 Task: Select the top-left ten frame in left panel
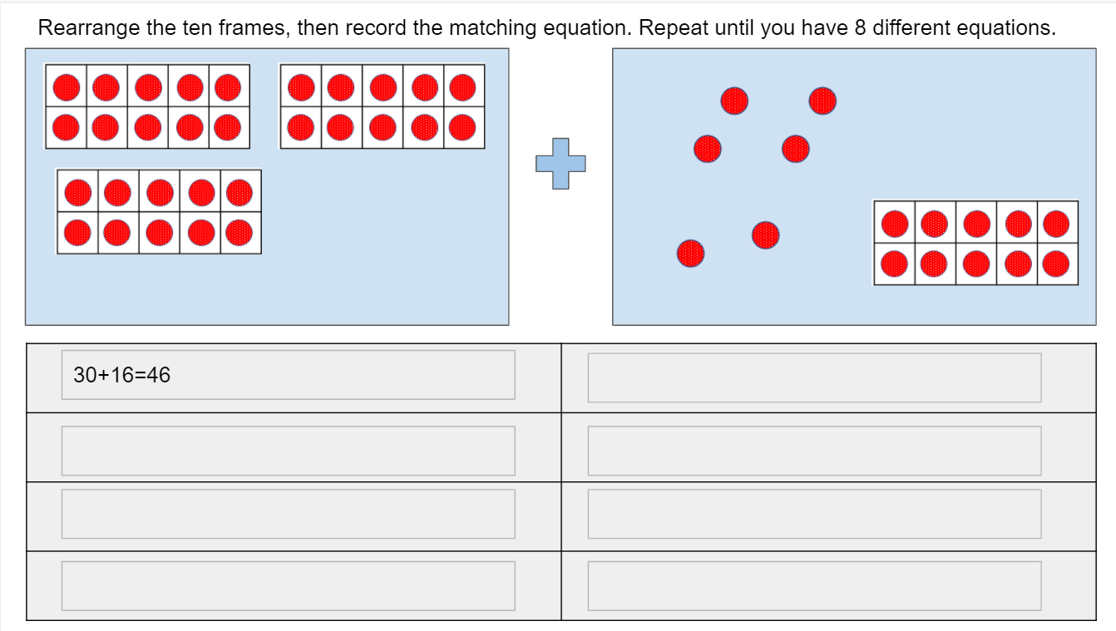coord(147,107)
